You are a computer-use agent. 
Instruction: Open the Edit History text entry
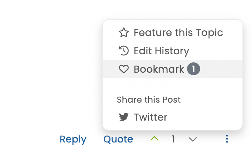(161, 51)
